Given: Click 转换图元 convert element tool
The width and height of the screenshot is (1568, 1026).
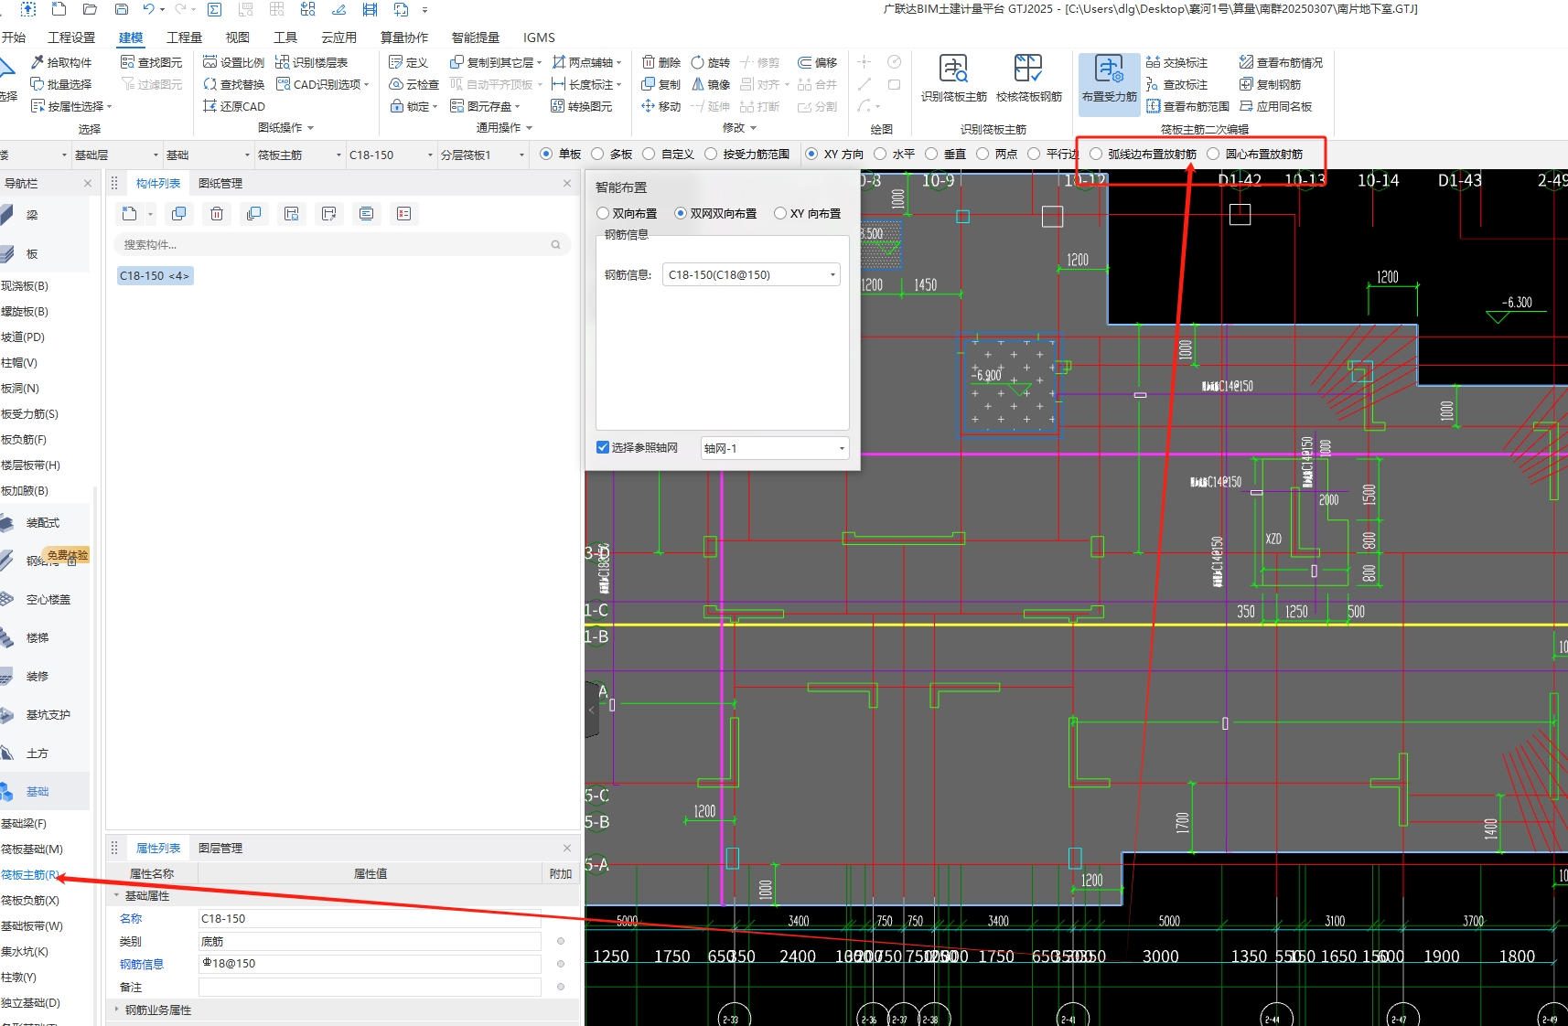Looking at the screenshot, I should point(582,106).
